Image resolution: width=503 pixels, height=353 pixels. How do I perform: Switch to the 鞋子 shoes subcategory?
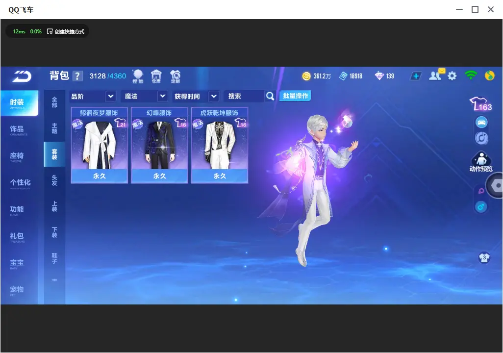[54, 258]
